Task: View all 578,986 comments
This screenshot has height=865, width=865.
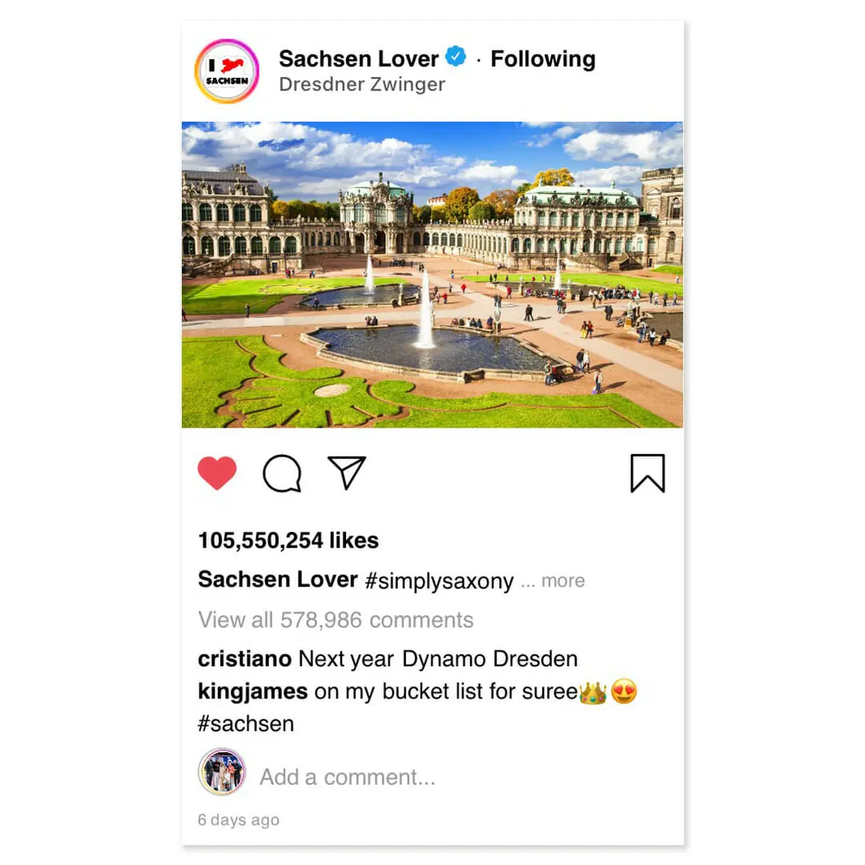Action: tap(336, 619)
